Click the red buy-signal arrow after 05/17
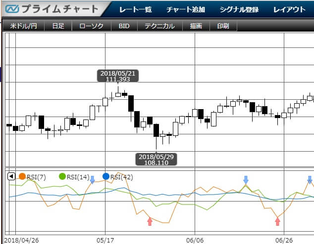The width and height of the screenshot is (314, 244). 150,221
